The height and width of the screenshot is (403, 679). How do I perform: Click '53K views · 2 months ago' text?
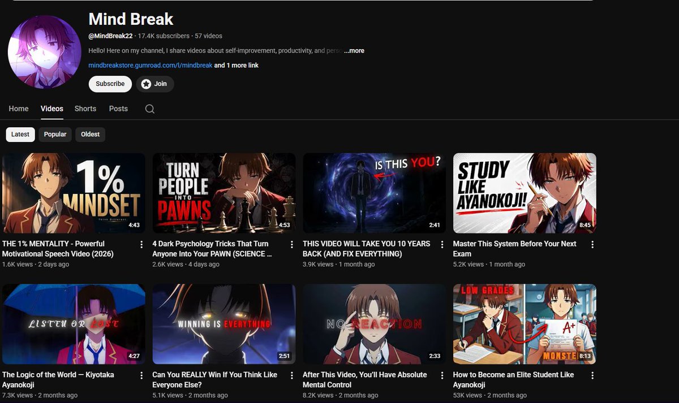491,396
